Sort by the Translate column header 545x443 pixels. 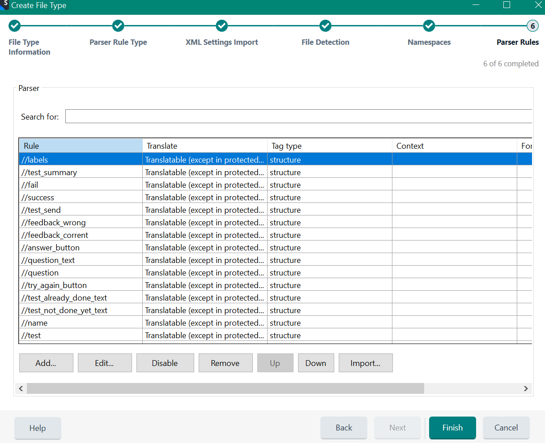[x=205, y=146]
